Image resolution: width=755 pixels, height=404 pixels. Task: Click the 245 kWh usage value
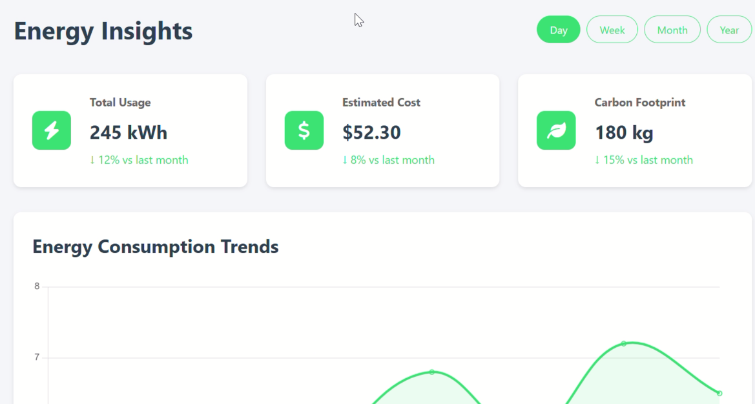(x=129, y=132)
